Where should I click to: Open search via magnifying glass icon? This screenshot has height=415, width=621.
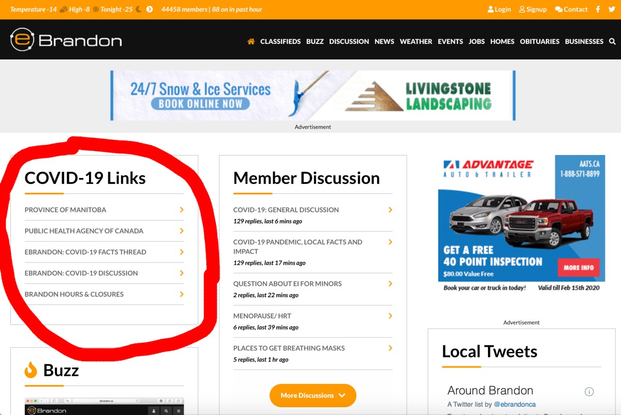click(612, 41)
